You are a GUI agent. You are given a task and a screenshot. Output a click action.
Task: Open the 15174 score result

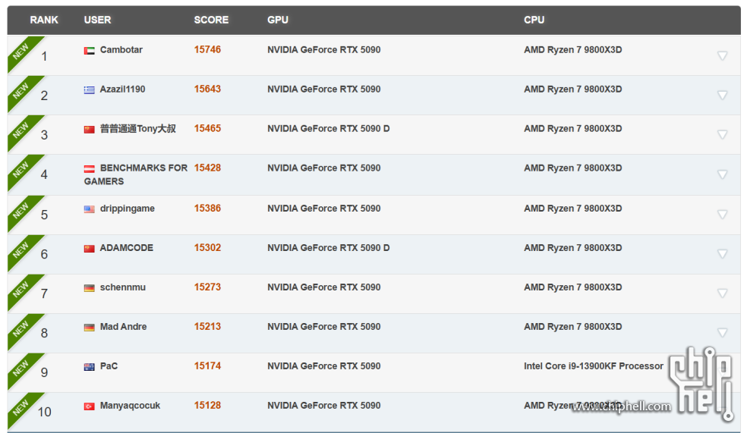207,366
